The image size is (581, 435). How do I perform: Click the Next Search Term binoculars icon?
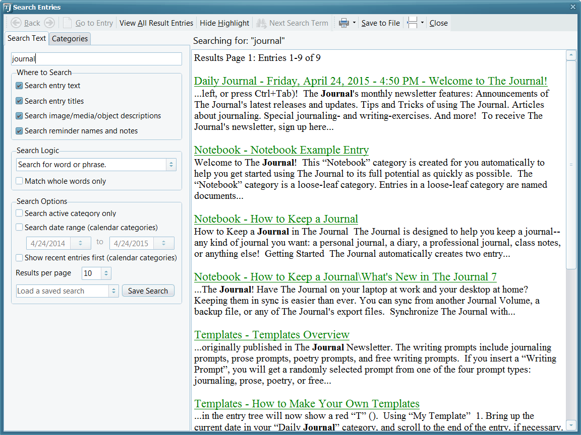261,23
